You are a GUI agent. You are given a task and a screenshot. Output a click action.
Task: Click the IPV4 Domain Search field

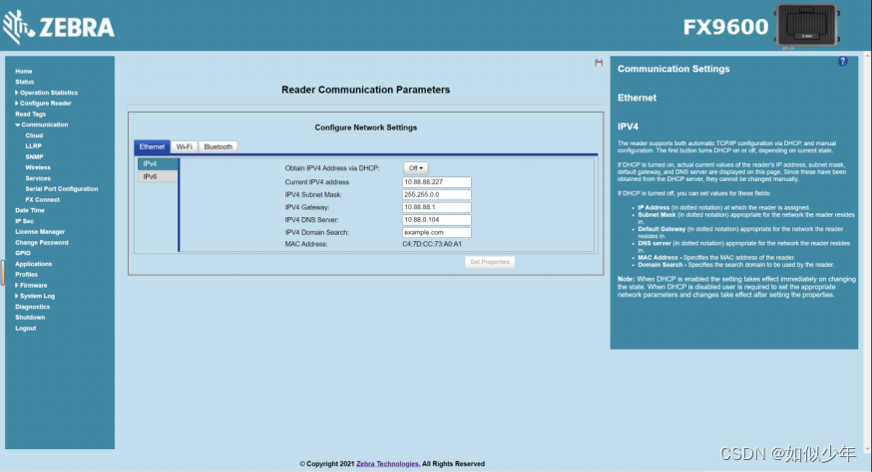437,233
